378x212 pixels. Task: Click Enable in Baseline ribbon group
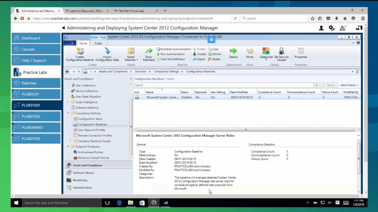[199, 49]
